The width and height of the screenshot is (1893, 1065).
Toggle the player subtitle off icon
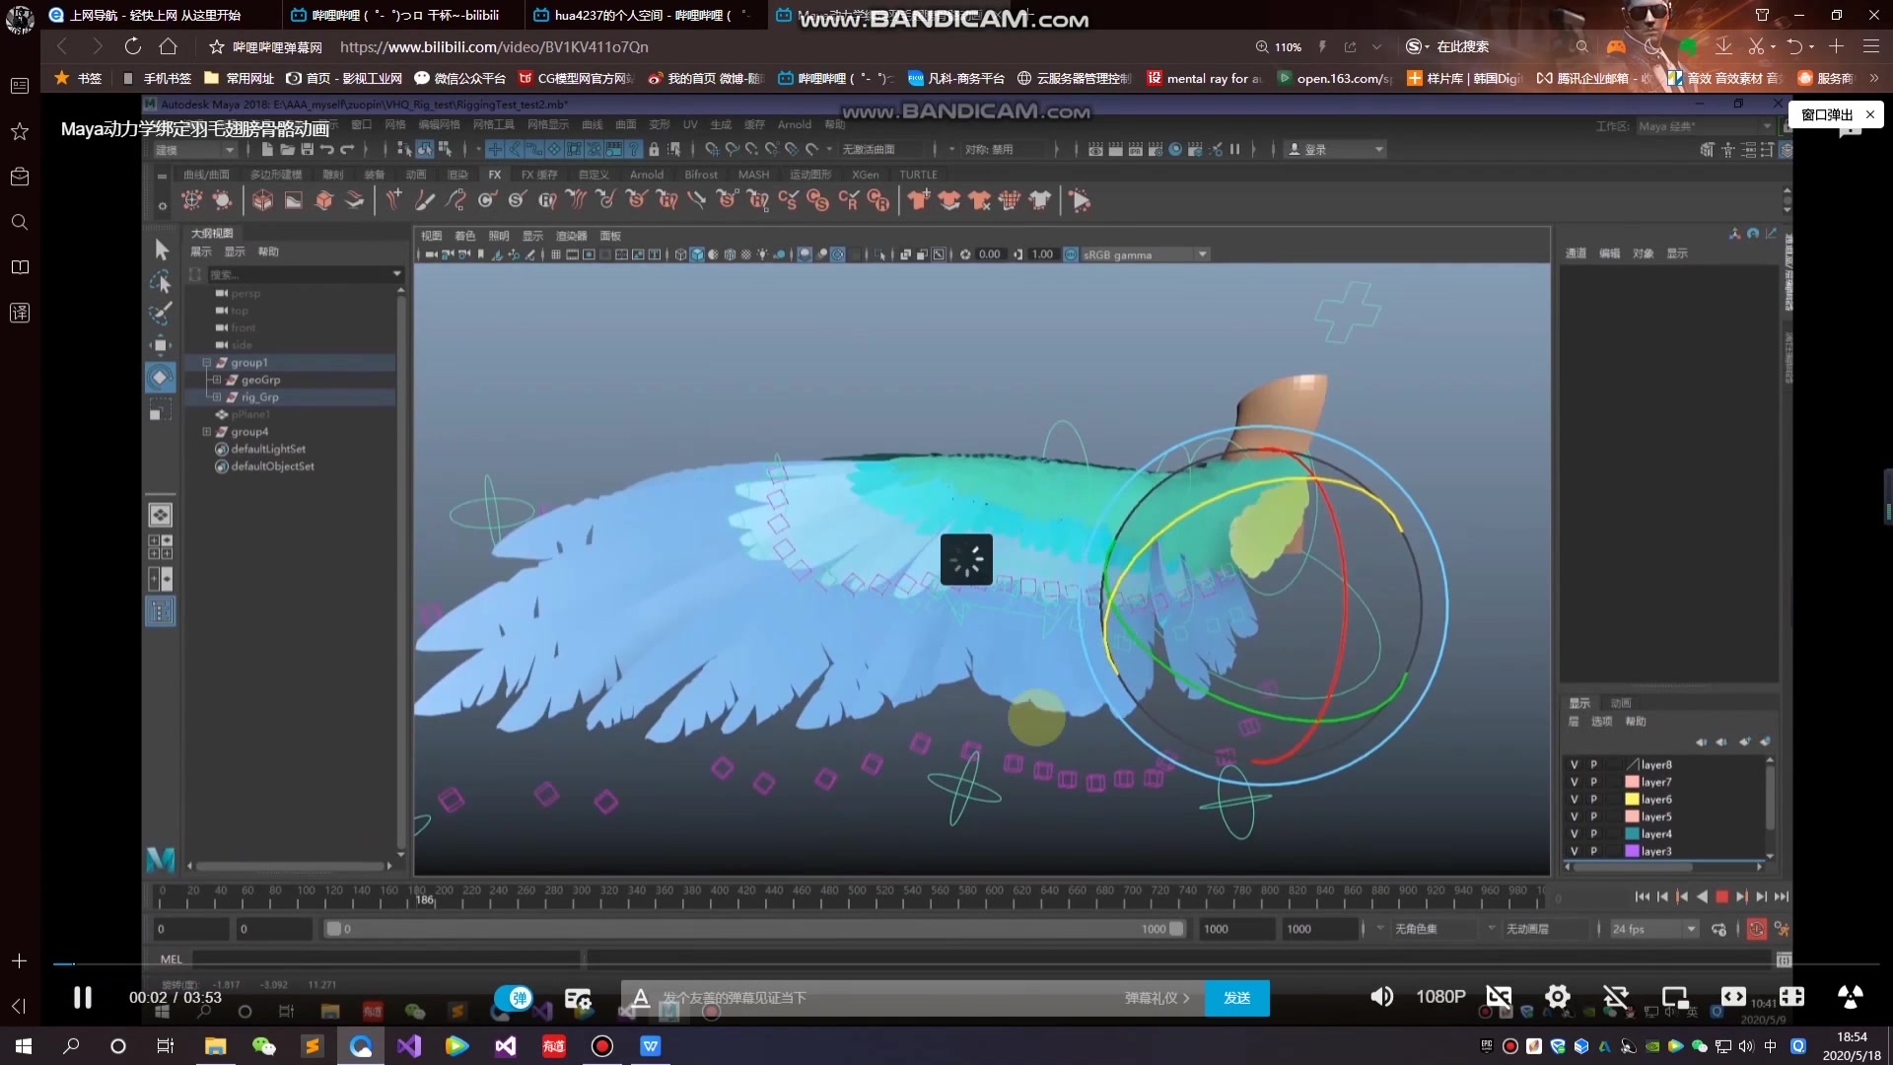tap(1499, 997)
